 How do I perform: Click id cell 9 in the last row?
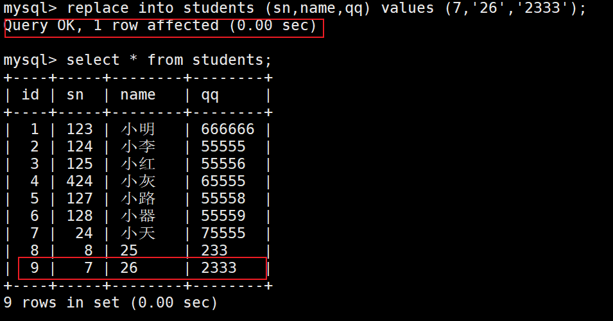tap(35, 268)
